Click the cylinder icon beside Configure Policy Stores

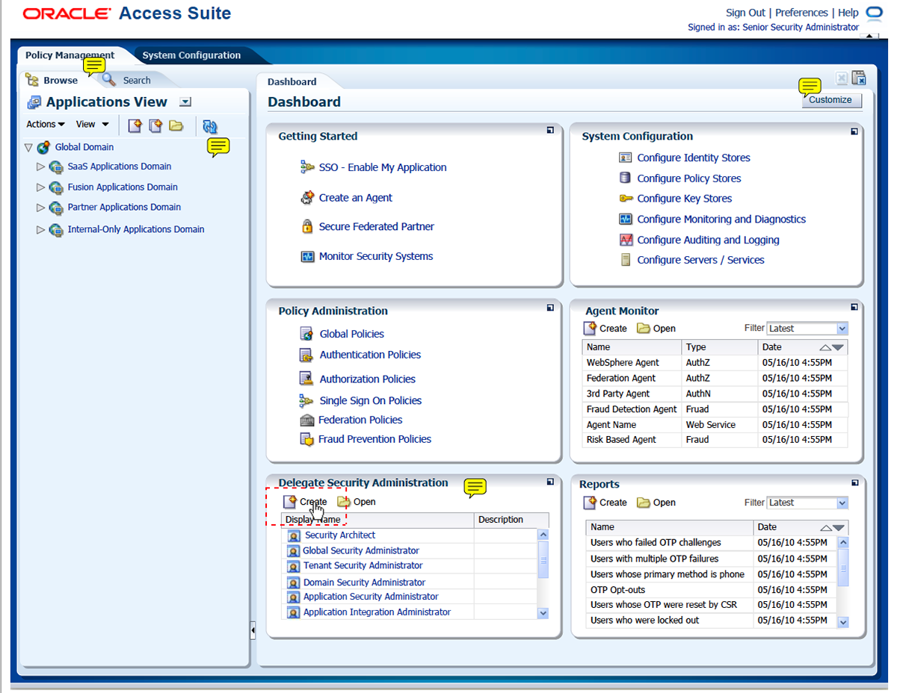625,178
